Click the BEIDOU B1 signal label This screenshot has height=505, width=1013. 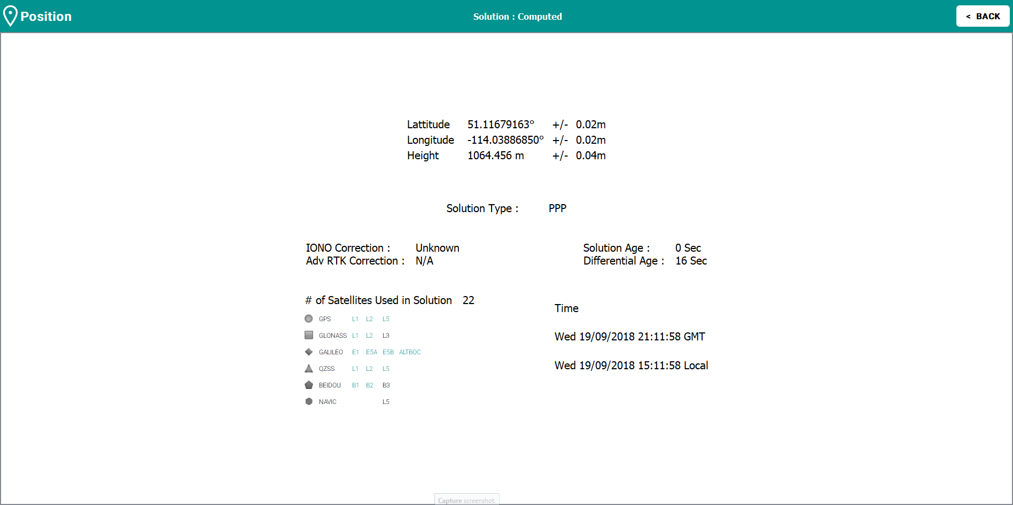click(x=355, y=385)
